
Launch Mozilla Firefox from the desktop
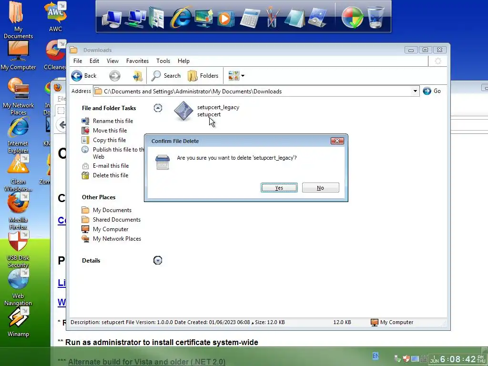[x=18, y=212]
